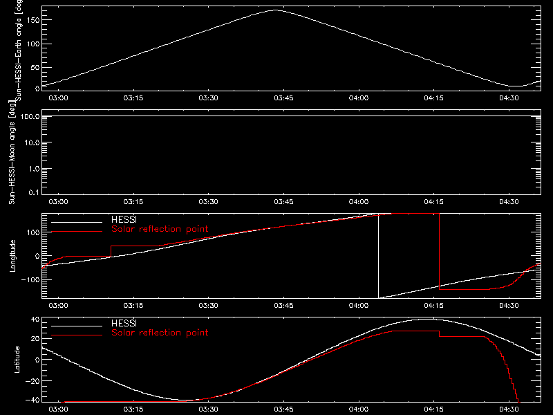Click the 'Longitude' y-axis title

(x=12, y=256)
